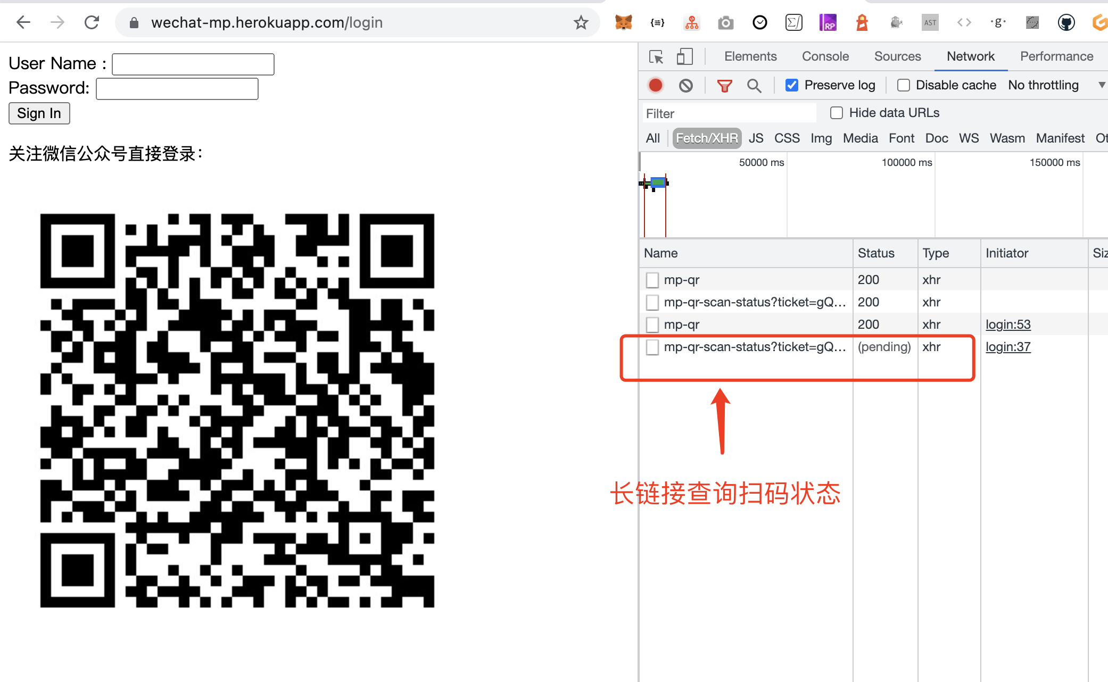The height and width of the screenshot is (682, 1108).
Task: Click the WeChat QR code image
Action: click(237, 411)
